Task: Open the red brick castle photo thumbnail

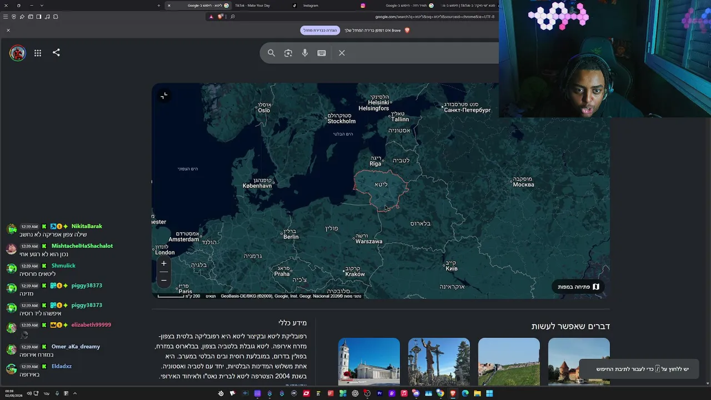Action: click(x=579, y=362)
